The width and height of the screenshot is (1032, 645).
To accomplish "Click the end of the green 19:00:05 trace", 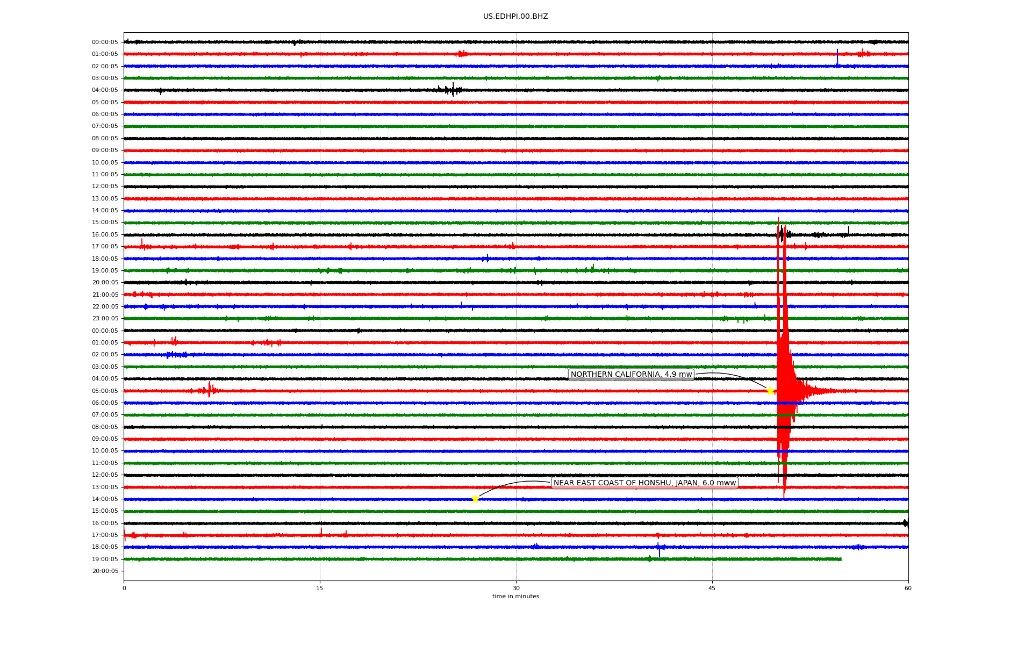I will pos(840,559).
